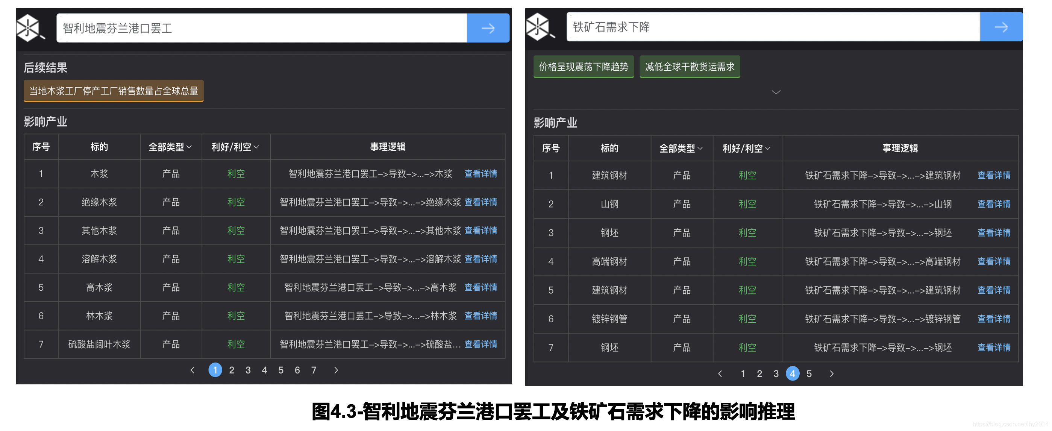The height and width of the screenshot is (431, 1052).
Task: Click the 铁矿石需求下降 search input field
Action: (x=735, y=27)
